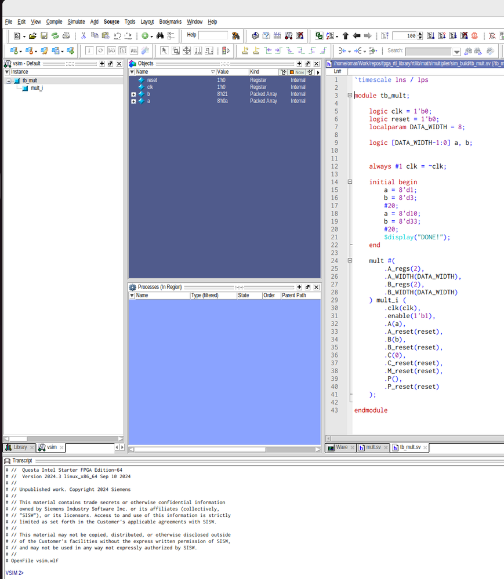Viewport: 504px width, 579px height.
Task: Click the Open file folder icon
Action: 33,36
